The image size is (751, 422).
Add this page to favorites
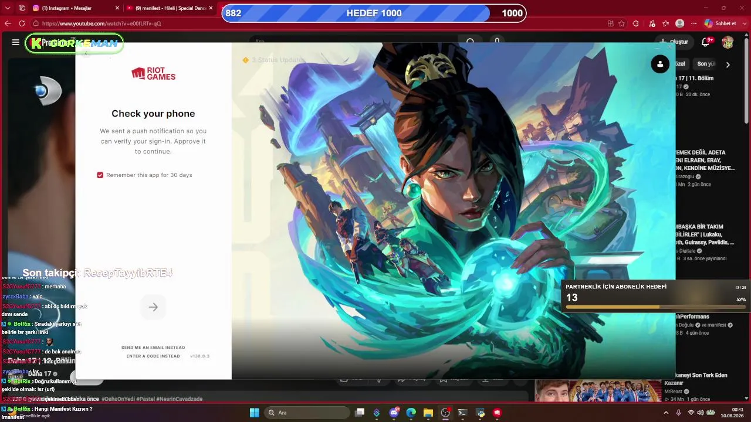pos(621,23)
